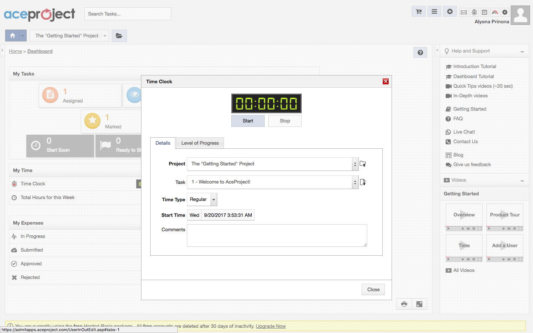
Task: Open the hamburger list menu icon
Action: 434,11
